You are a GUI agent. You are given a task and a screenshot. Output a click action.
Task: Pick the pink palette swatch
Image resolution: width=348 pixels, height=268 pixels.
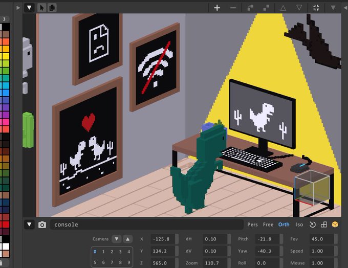click(x=6, y=122)
